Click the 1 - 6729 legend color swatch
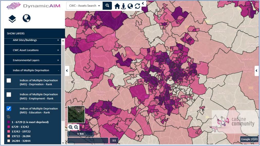 (9, 122)
